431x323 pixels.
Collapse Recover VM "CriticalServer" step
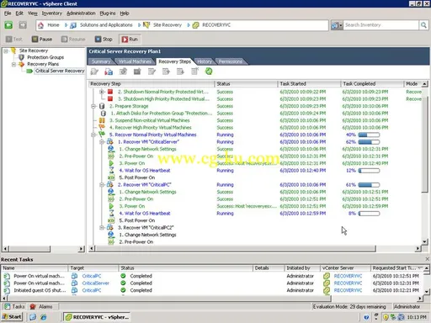(x=102, y=141)
